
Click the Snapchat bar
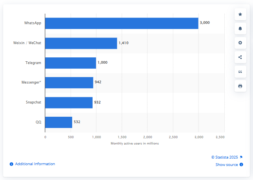point(69,103)
